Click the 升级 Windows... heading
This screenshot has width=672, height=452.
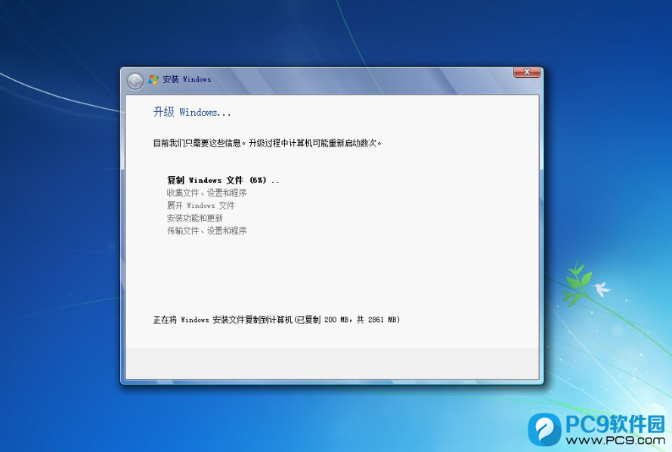click(x=192, y=113)
